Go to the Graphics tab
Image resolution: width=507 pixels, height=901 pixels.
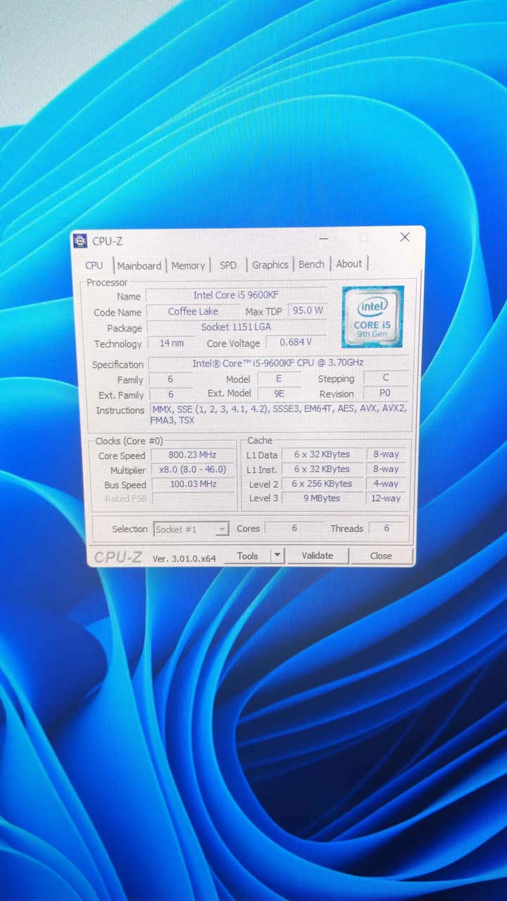(x=270, y=265)
